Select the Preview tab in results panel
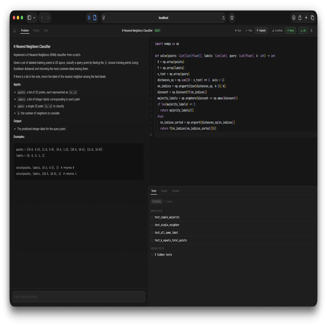 (176, 191)
